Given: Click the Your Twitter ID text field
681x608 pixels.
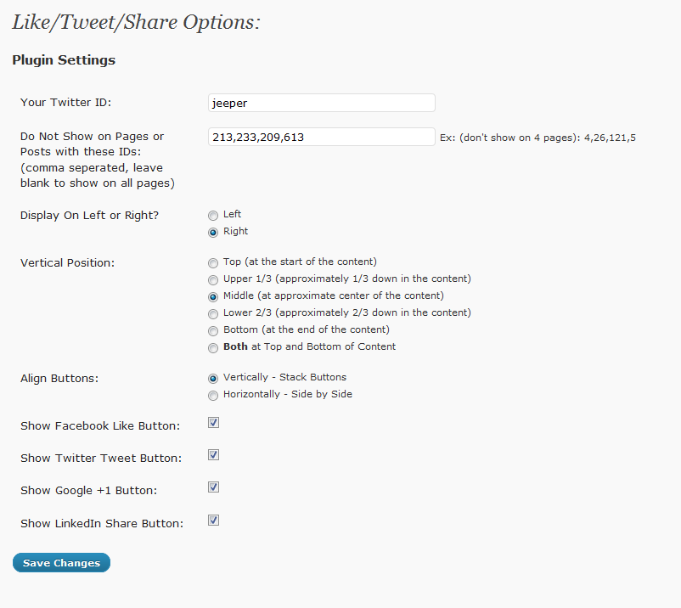Looking at the screenshot, I should 321,103.
